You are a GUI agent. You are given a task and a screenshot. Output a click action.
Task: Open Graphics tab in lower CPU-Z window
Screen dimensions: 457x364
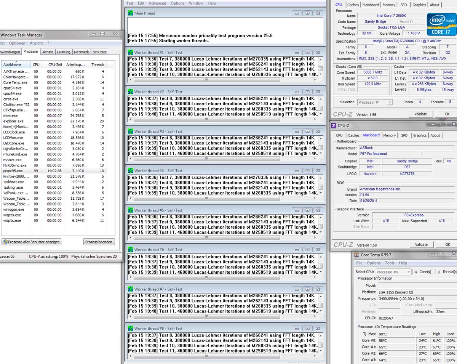pyautogui.click(x=420, y=135)
